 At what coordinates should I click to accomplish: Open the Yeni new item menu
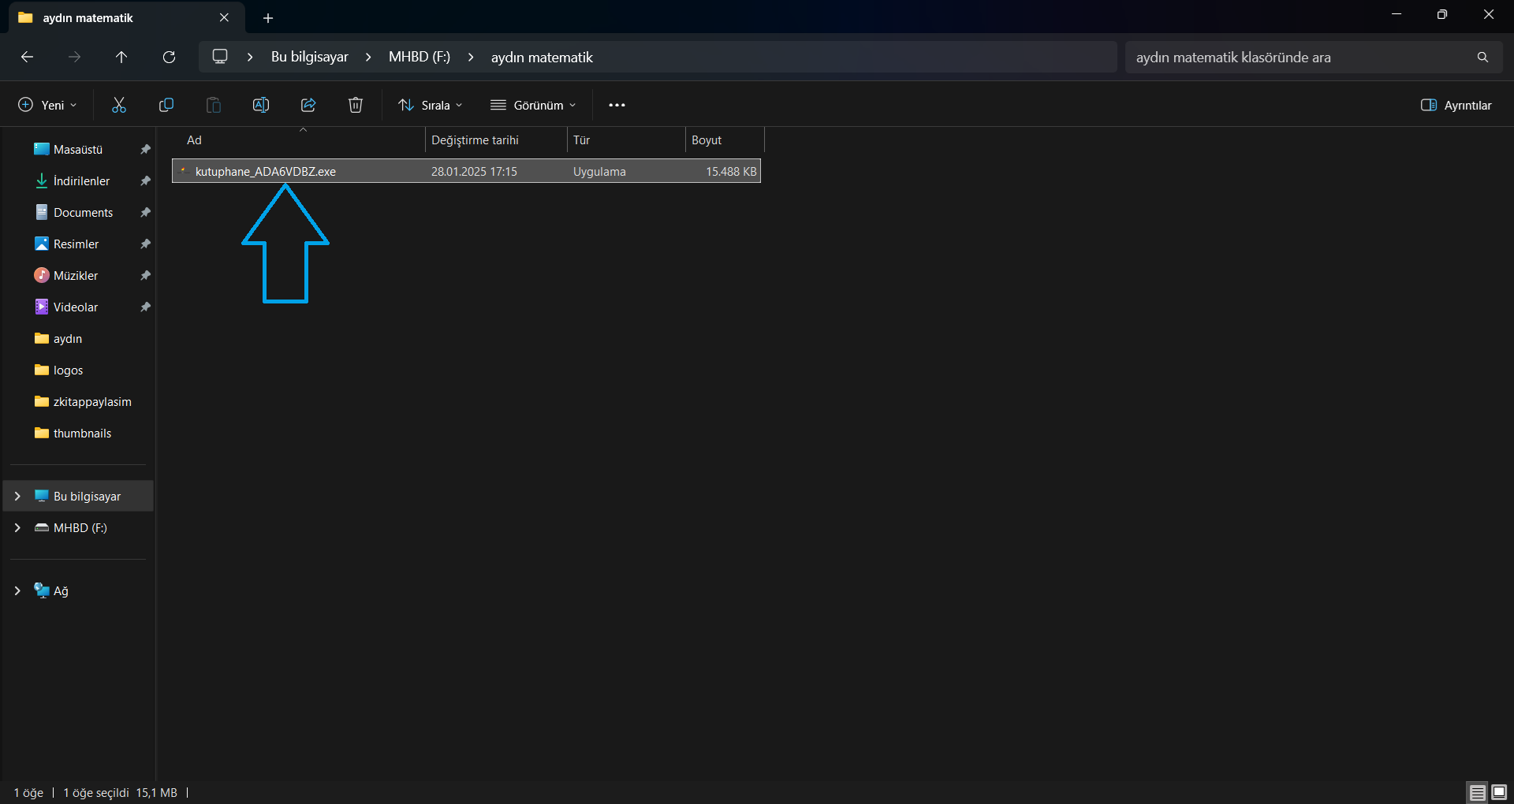tap(47, 105)
